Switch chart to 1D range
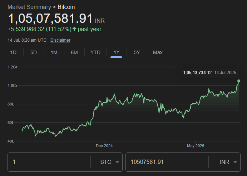The width and height of the screenshot is (247, 176). pyautogui.click(x=13, y=52)
